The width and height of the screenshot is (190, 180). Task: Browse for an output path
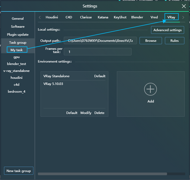click(151, 41)
